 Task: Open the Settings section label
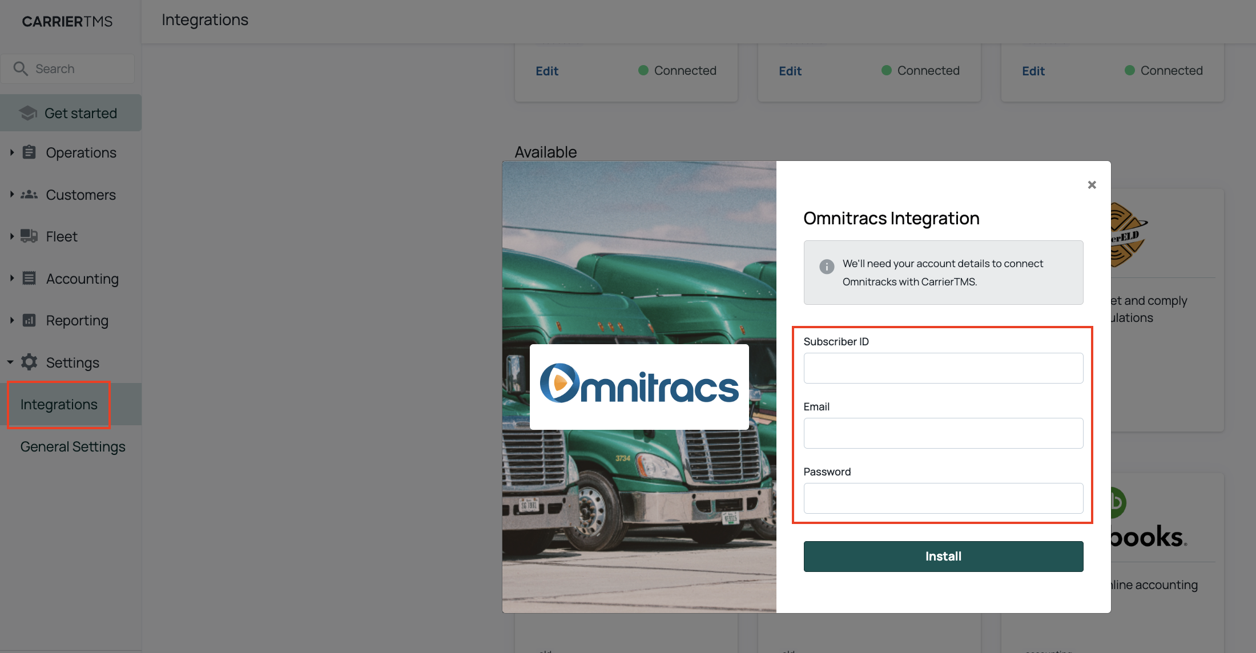(x=73, y=362)
